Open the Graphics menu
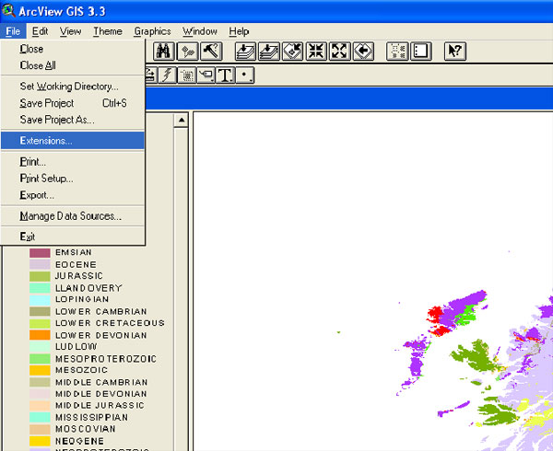Viewport: 553px width, 451px height. coord(152,31)
